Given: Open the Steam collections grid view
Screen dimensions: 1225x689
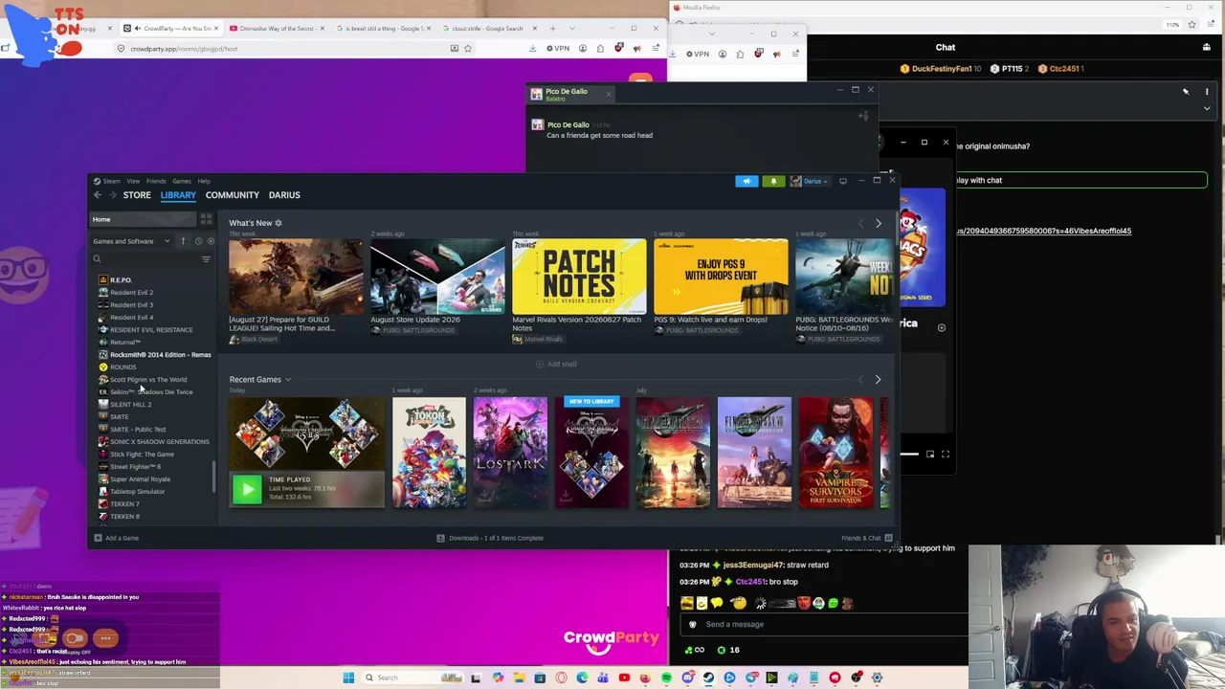Looking at the screenshot, I should (206, 219).
